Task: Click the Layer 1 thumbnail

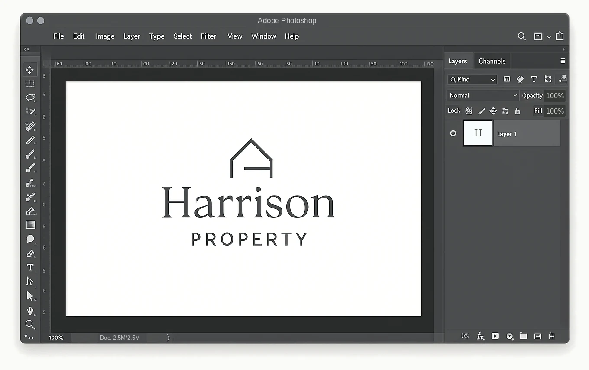Action: pos(478,133)
